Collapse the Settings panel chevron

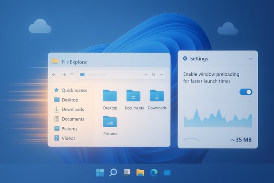pos(251,59)
